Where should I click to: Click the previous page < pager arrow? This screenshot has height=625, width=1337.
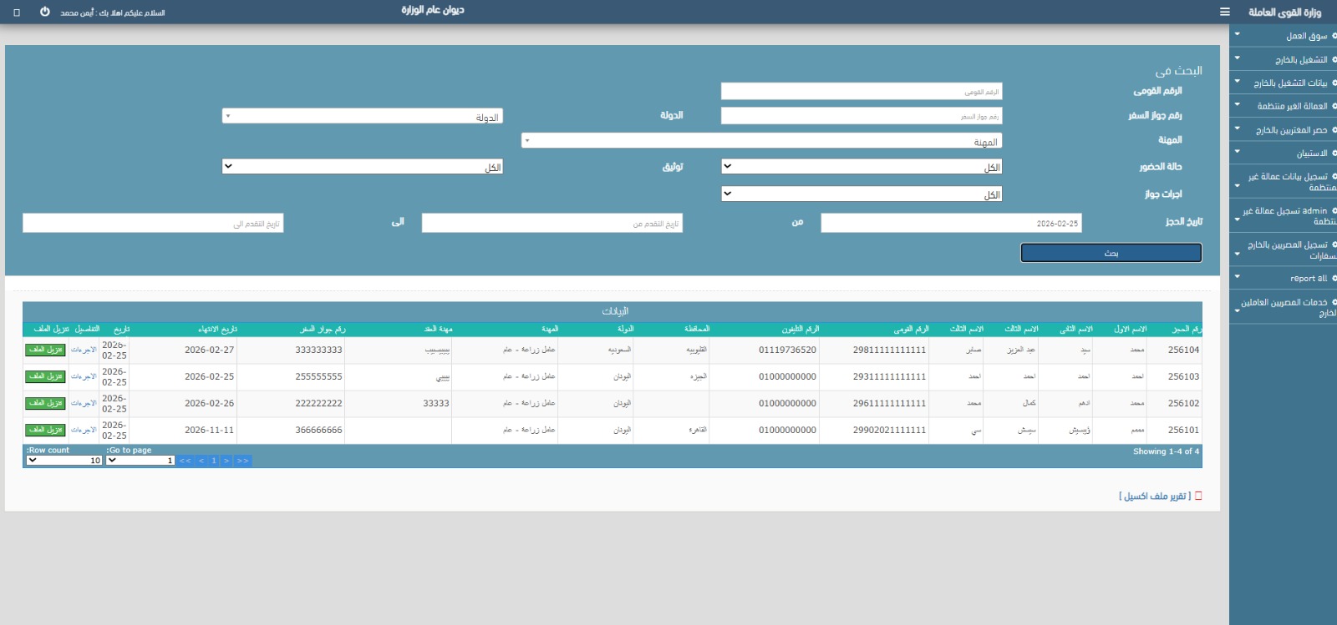(x=201, y=461)
